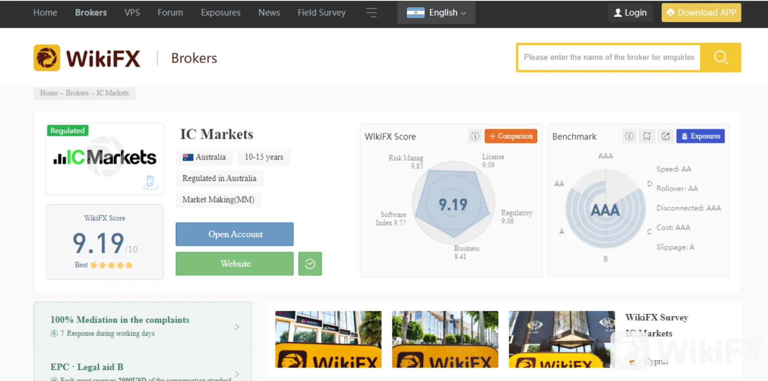Bookmark IC Markets with the bookmark icon
Image resolution: width=768 pixels, height=381 pixels.
(647, 136)
